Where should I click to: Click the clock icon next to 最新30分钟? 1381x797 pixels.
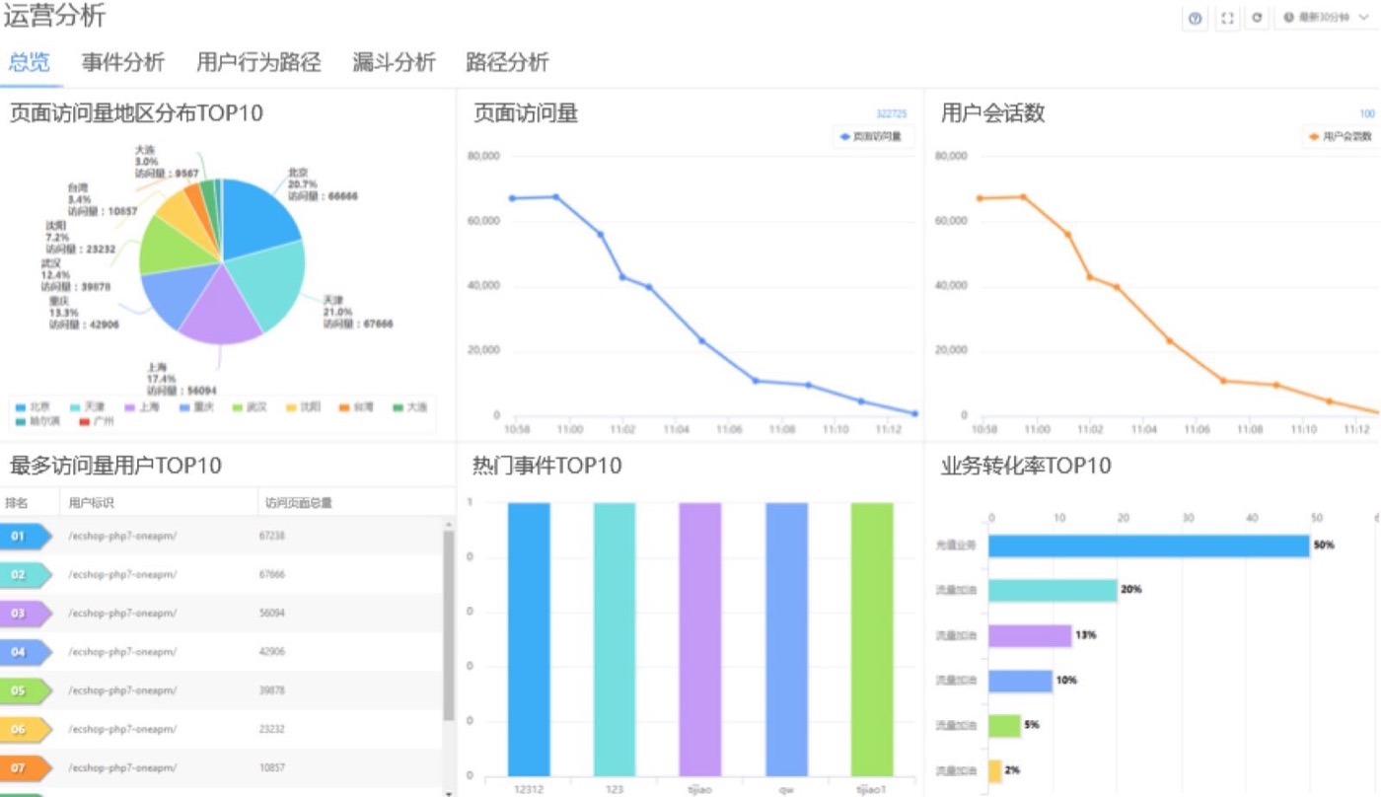(x=1289, y=18)
